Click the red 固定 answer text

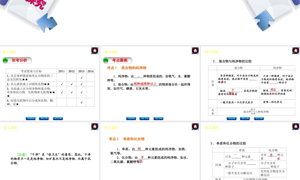coord(273,90)
